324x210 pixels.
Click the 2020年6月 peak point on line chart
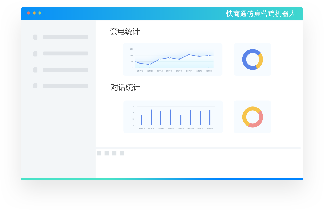189,55
